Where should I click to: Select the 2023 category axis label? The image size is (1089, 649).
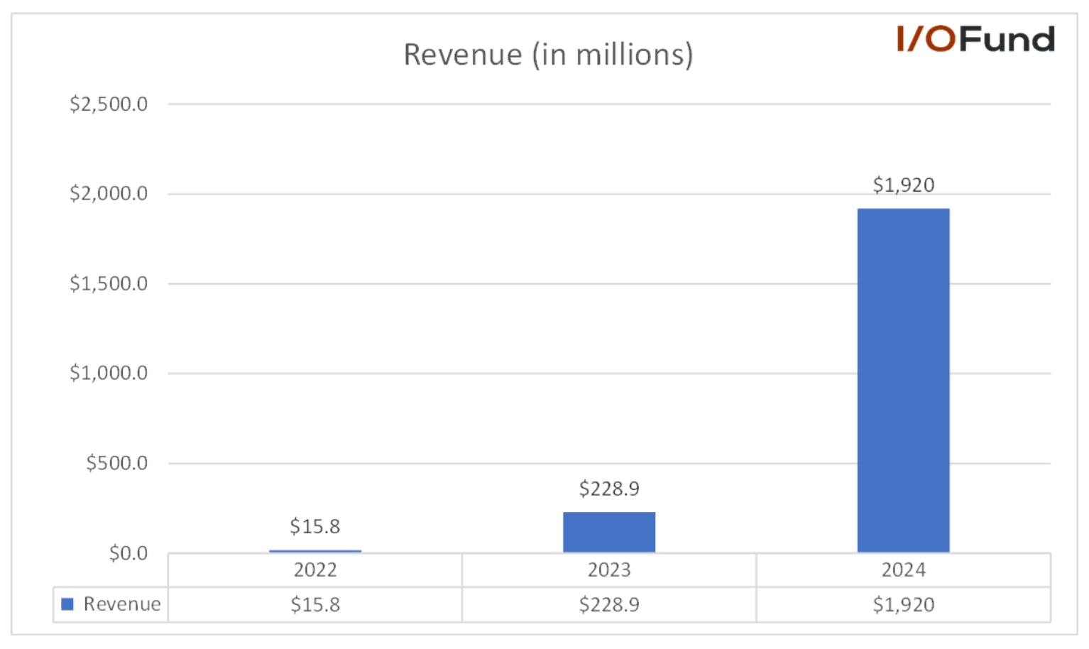[609, 570]
